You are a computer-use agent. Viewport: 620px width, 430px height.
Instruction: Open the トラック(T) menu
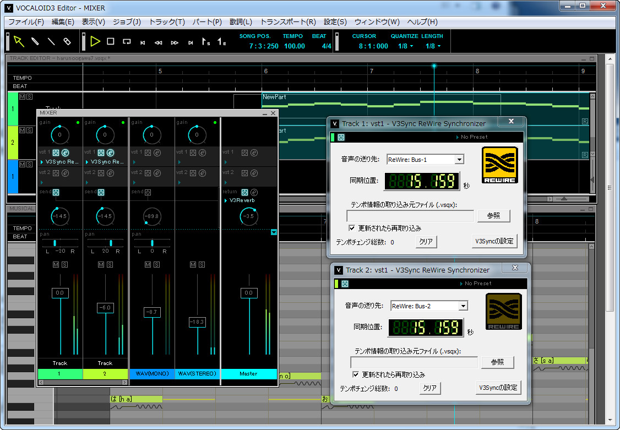tap(166, 21)
